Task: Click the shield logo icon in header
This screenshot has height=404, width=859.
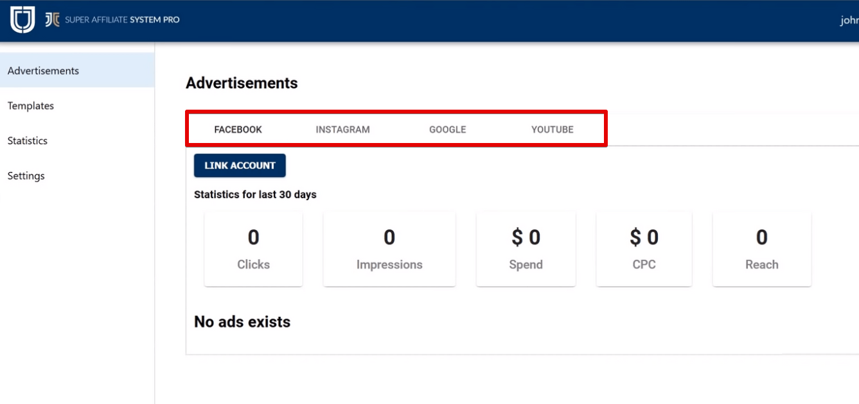Action: pyautogui.click(x=22, y=20)
